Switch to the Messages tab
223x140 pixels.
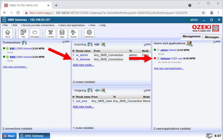[x=212, y=37]
